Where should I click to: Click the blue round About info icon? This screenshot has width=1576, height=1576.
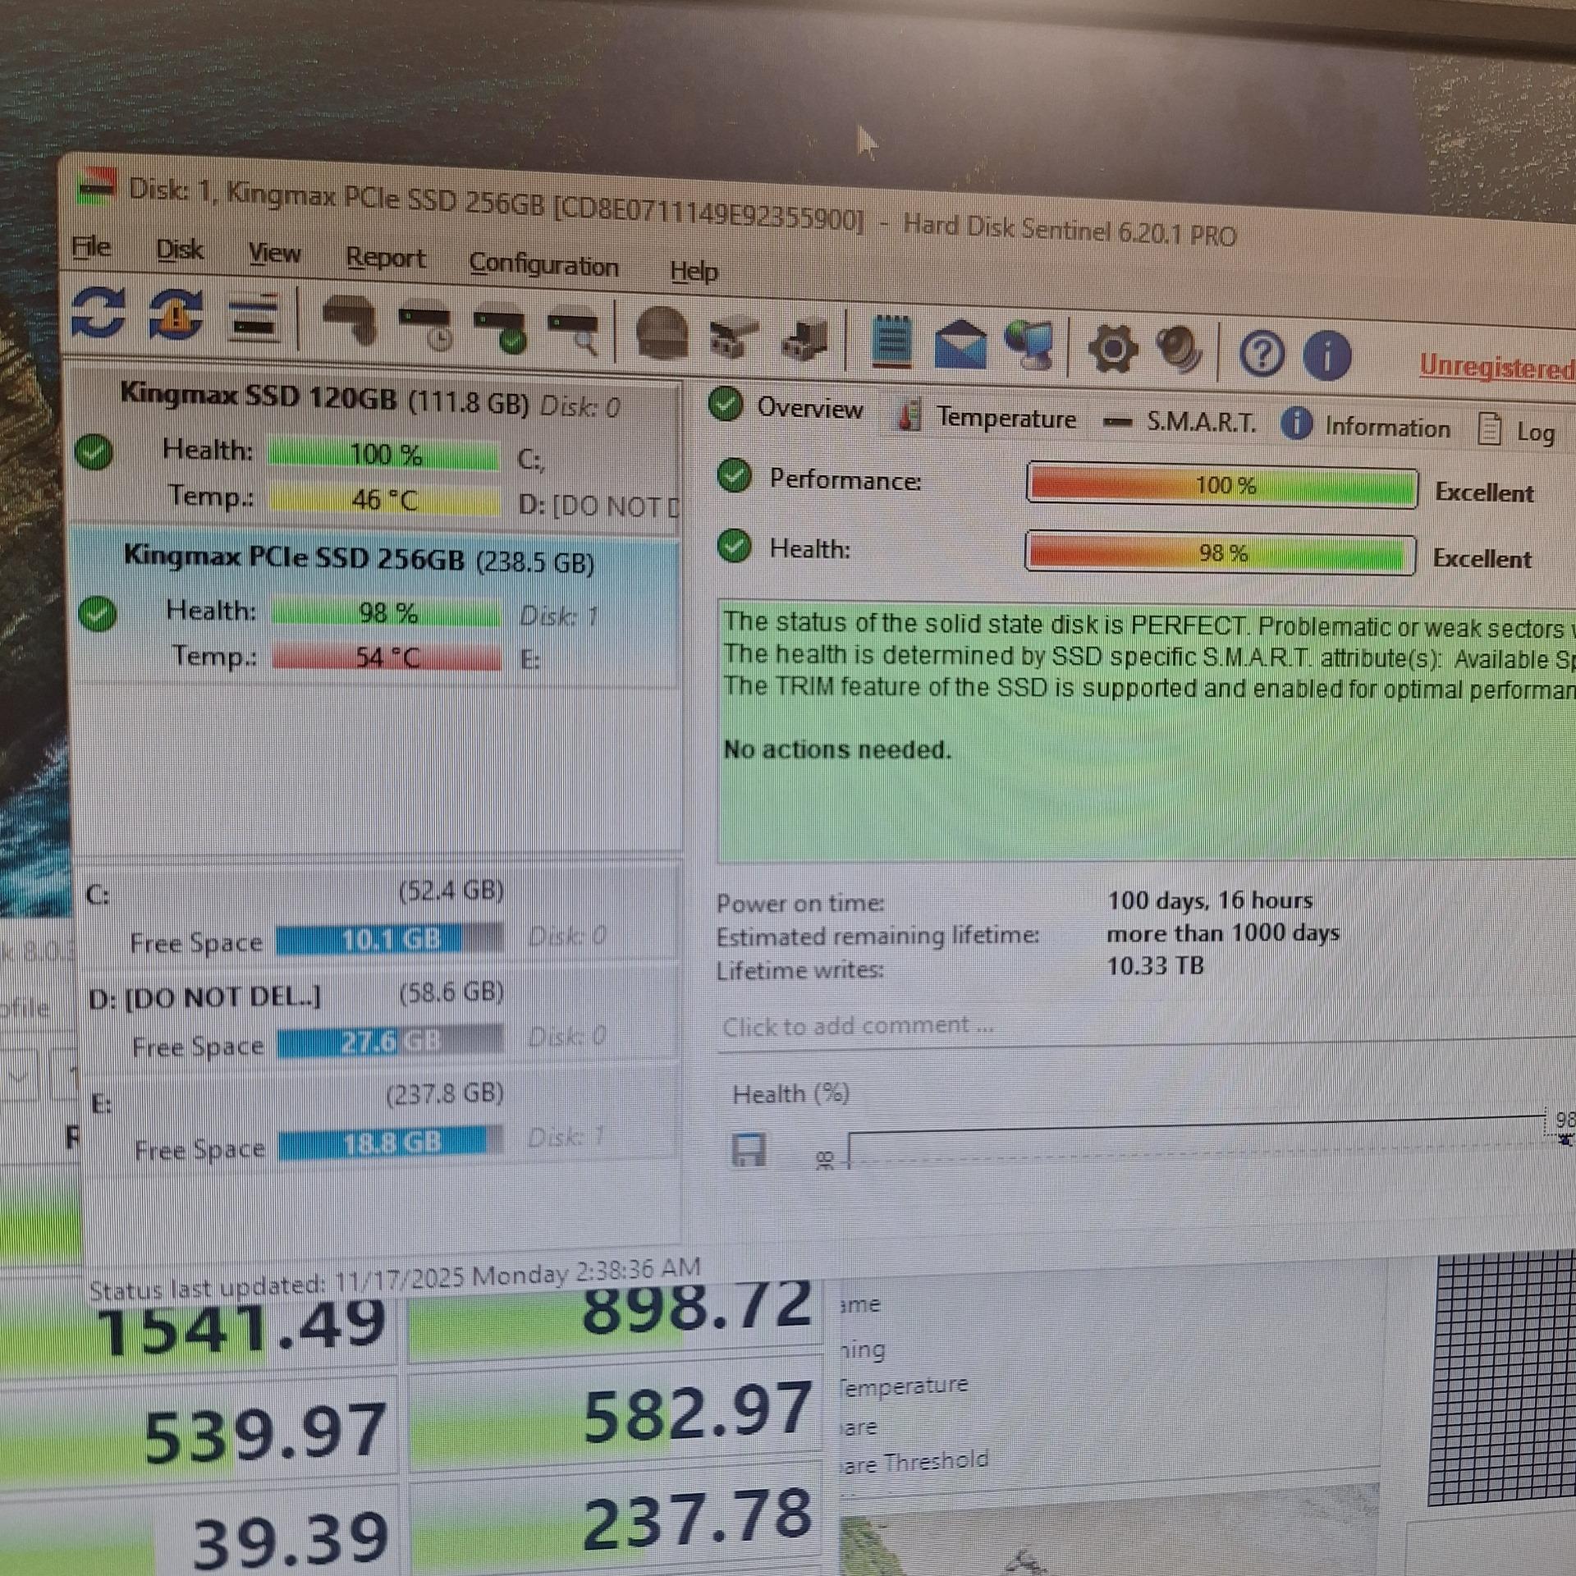pos(1326,356)
